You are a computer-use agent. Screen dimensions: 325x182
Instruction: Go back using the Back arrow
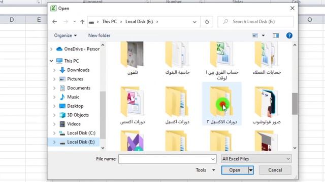tap(54, 22)
